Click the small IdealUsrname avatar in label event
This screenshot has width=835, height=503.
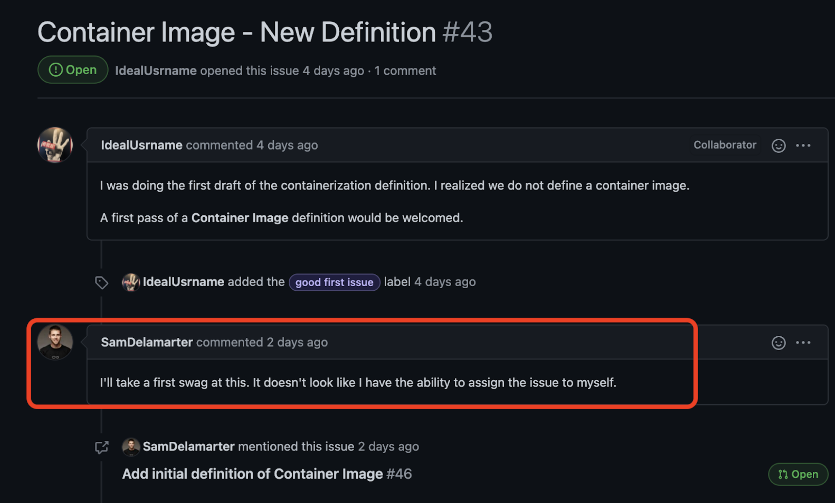[x=131, y=282]
